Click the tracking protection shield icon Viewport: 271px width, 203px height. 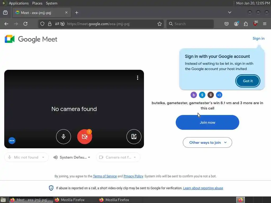(42, 24)
